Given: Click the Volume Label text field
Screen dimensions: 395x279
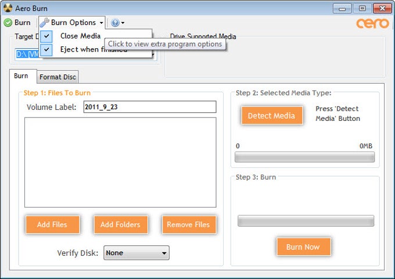Looking at the screenshot, I should coord(150,107).
